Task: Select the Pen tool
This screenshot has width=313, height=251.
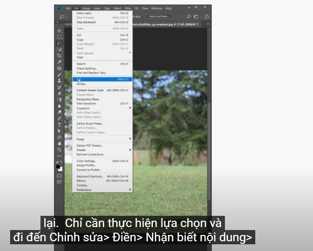Action: click(59, 119)
